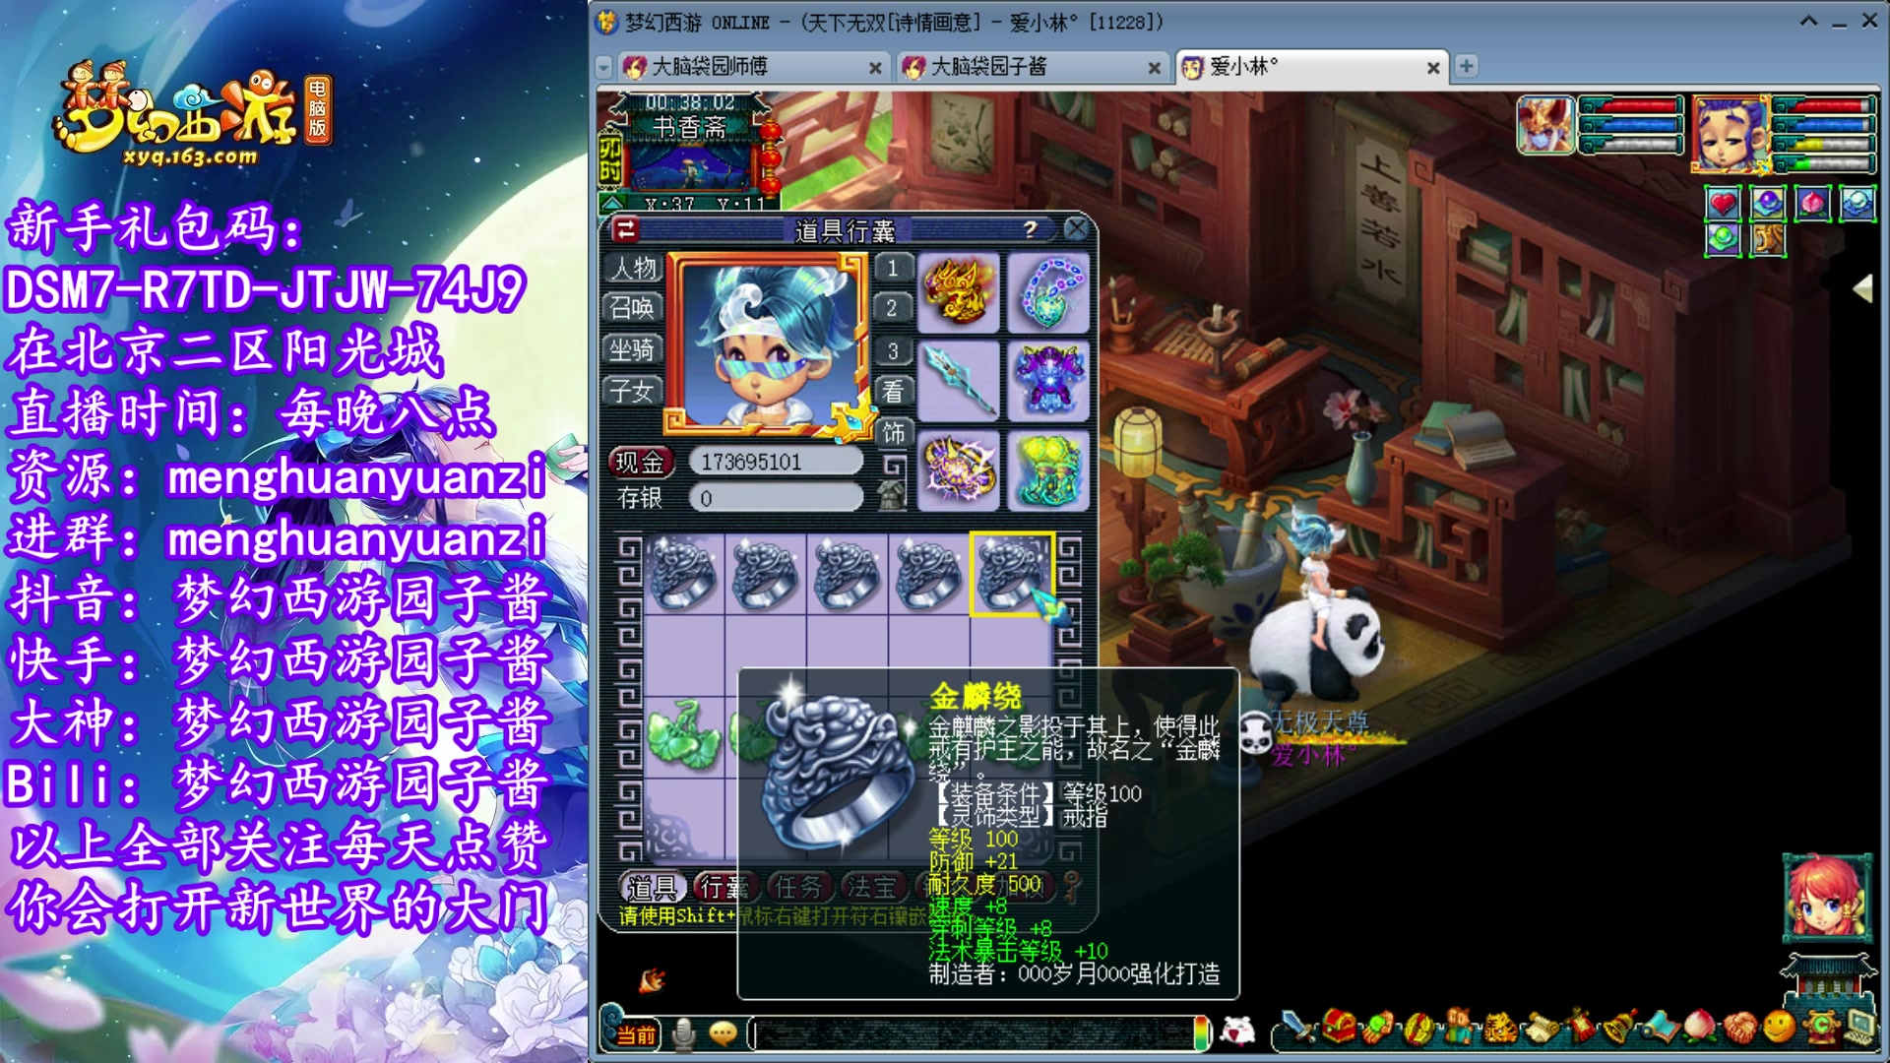Click the green orb buff icon
The image size is (1890, 1063).
click(1723, 239)
